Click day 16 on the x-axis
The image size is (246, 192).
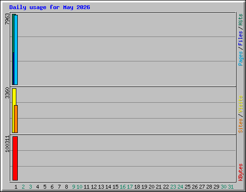click(x=123, y=187)
